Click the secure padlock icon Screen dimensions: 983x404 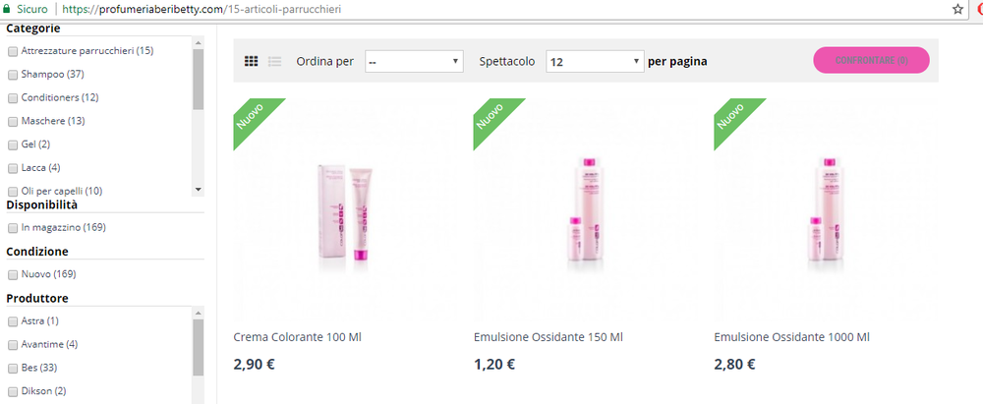pos(7,10)
